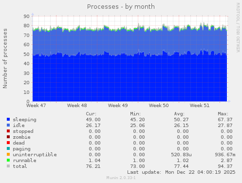Click the y-axis tick label 10
Image resolution: width=242 pixels, height=183 pixels.
click(x=26, y=92)
